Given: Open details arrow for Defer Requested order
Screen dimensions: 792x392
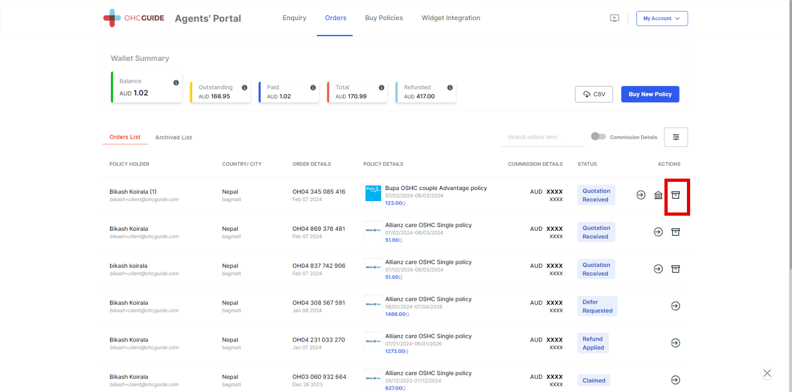Looking at the screenshot, I should (675, 306).
